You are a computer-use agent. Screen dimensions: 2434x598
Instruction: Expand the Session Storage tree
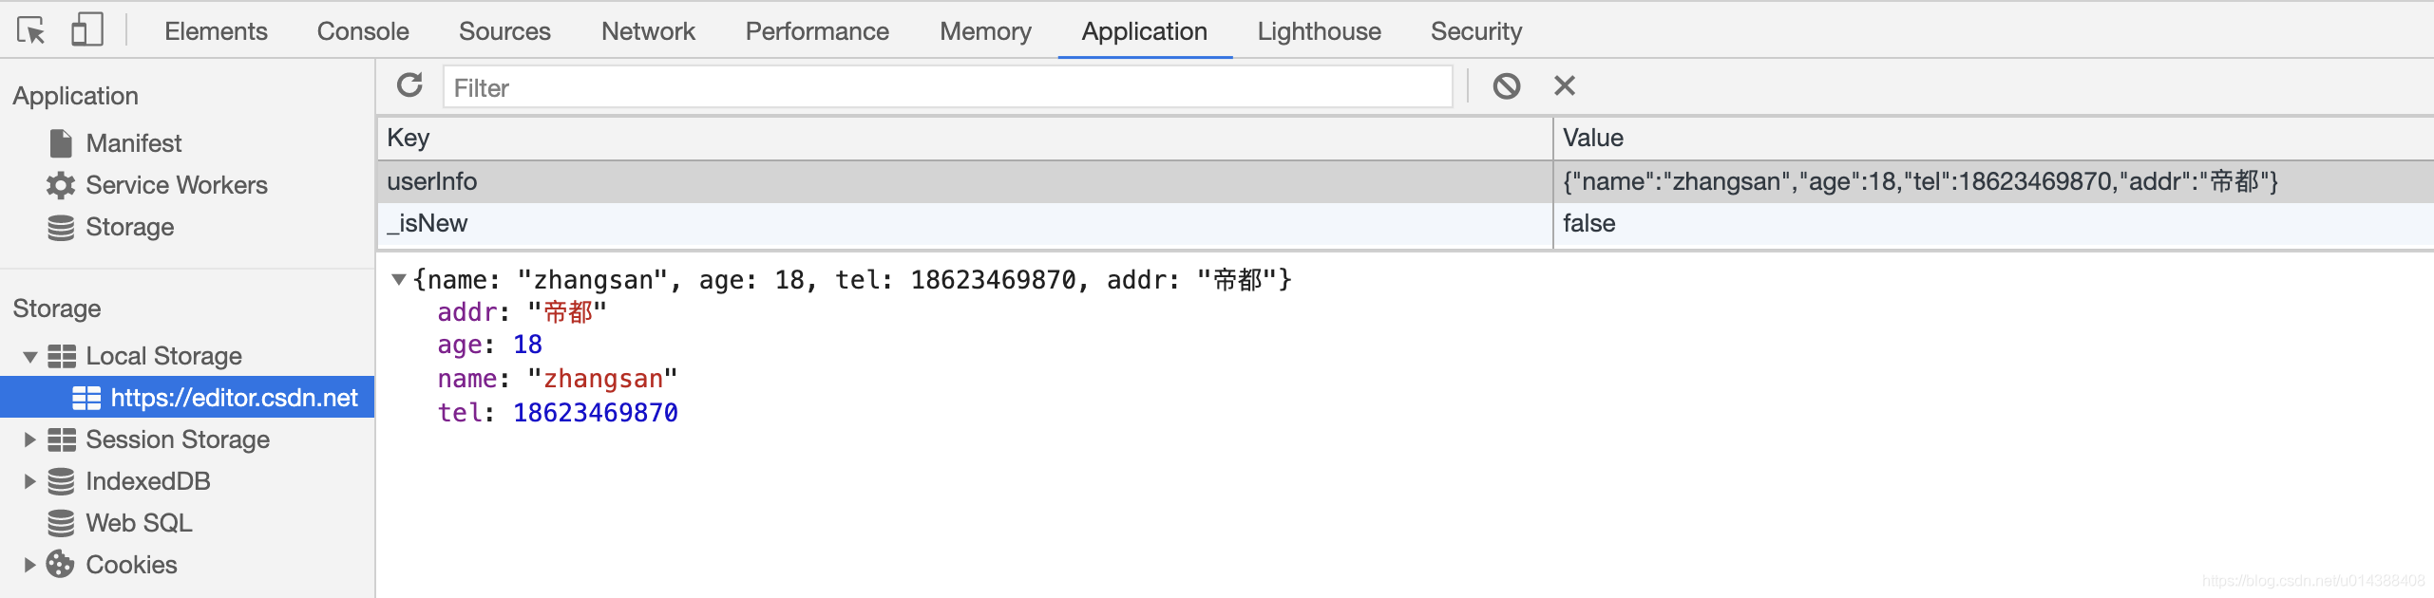[x=30, y=439]
